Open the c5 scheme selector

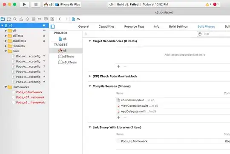pyautogui.click(x=49, y=4)
